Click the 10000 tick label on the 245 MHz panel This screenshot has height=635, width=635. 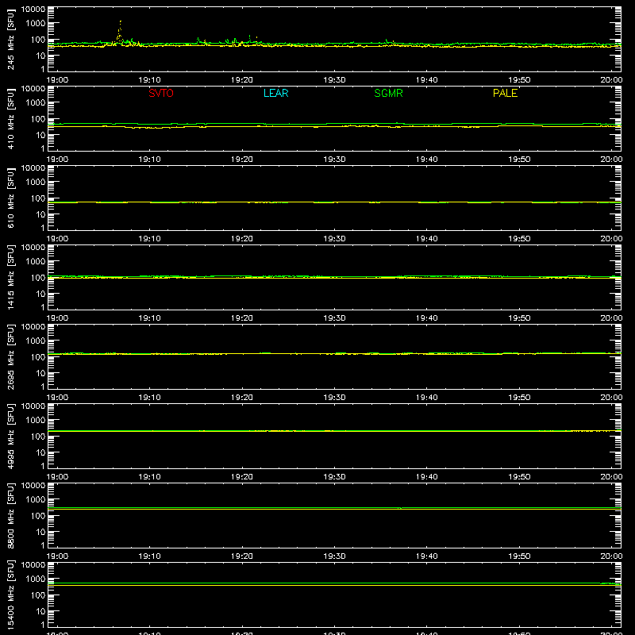point(33,10)
